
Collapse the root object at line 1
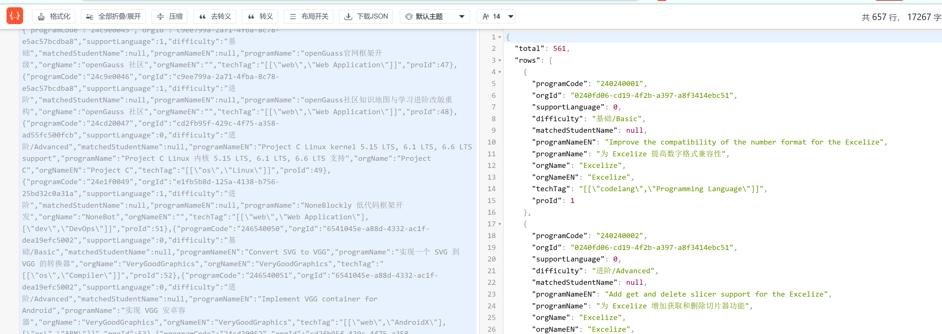click(x=500, y=37)
